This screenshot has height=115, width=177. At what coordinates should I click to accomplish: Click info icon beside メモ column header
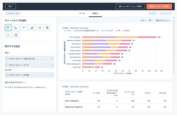point(149,93)
